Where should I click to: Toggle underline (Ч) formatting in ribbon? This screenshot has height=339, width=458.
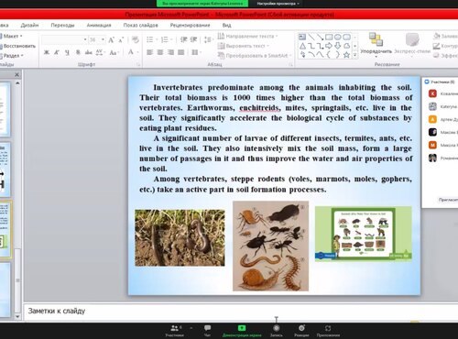pos(67,52)
